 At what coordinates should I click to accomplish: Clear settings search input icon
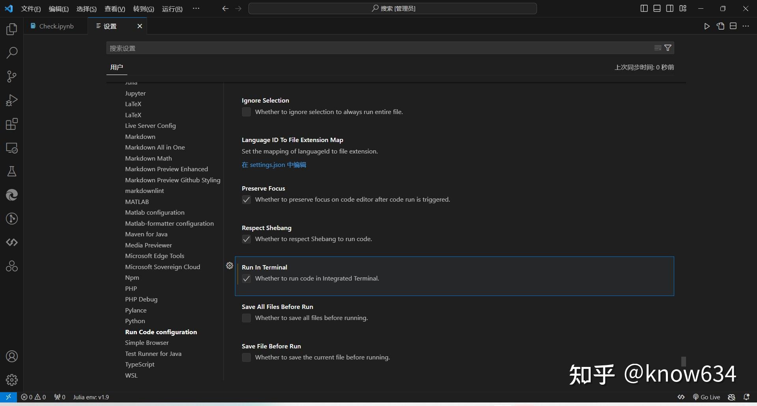click(x=658, y=48)
